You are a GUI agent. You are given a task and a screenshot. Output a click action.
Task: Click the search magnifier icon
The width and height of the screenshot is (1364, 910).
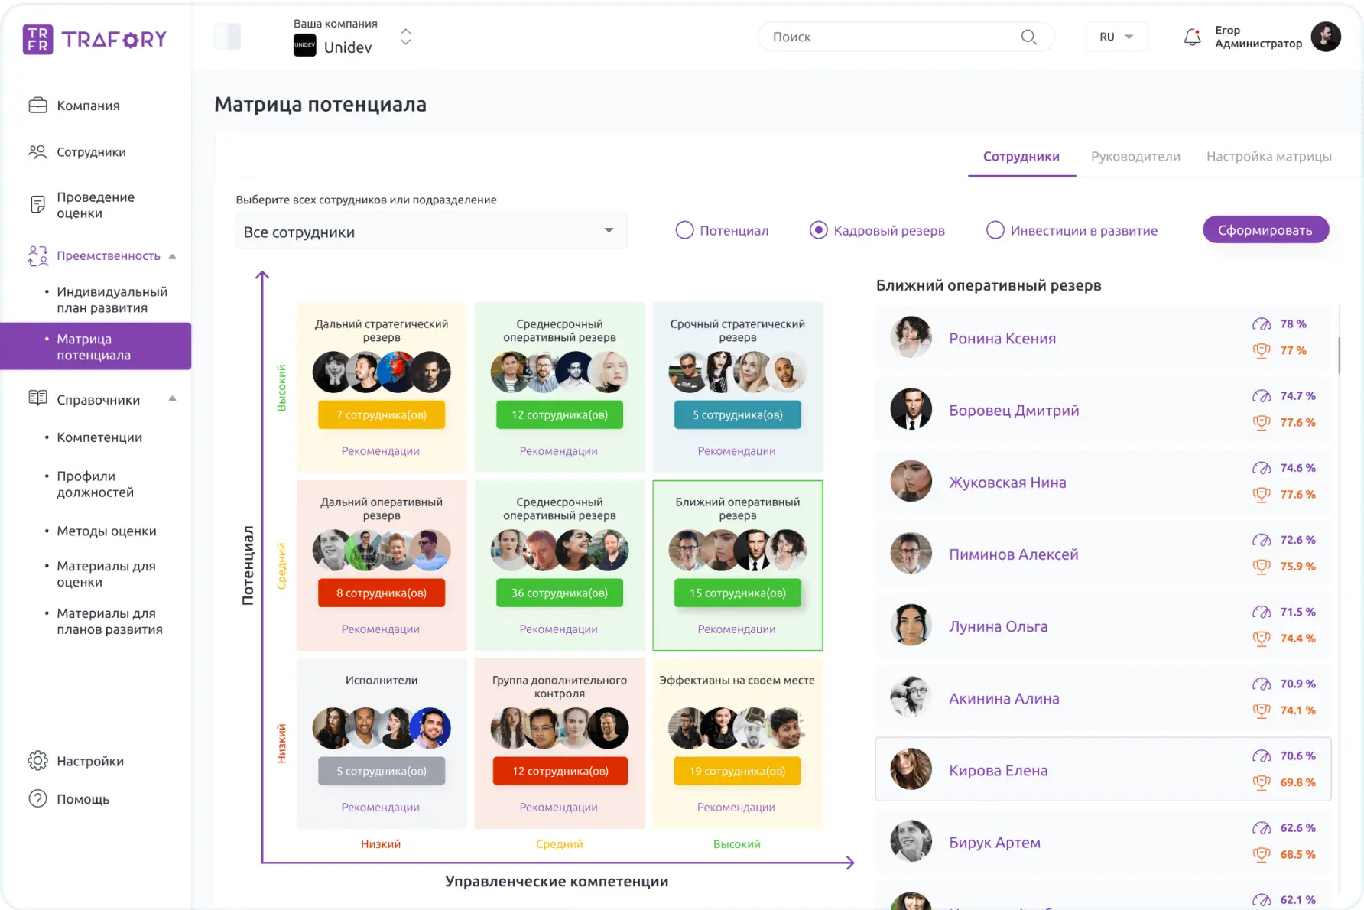click(1028, 37)
